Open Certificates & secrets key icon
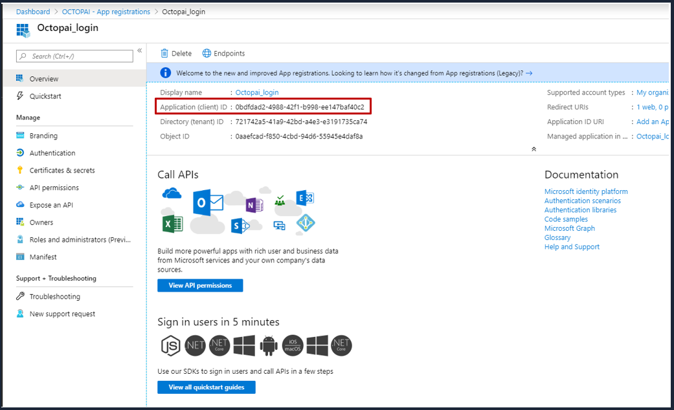674x410 pixels. pos(20,171)
